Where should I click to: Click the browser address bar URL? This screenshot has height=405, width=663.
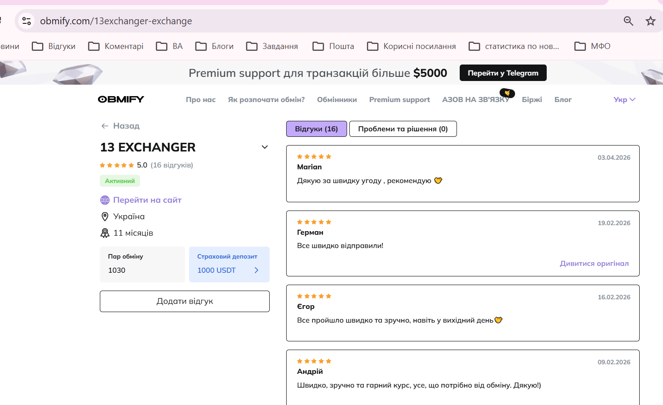[x=116, y=21]
